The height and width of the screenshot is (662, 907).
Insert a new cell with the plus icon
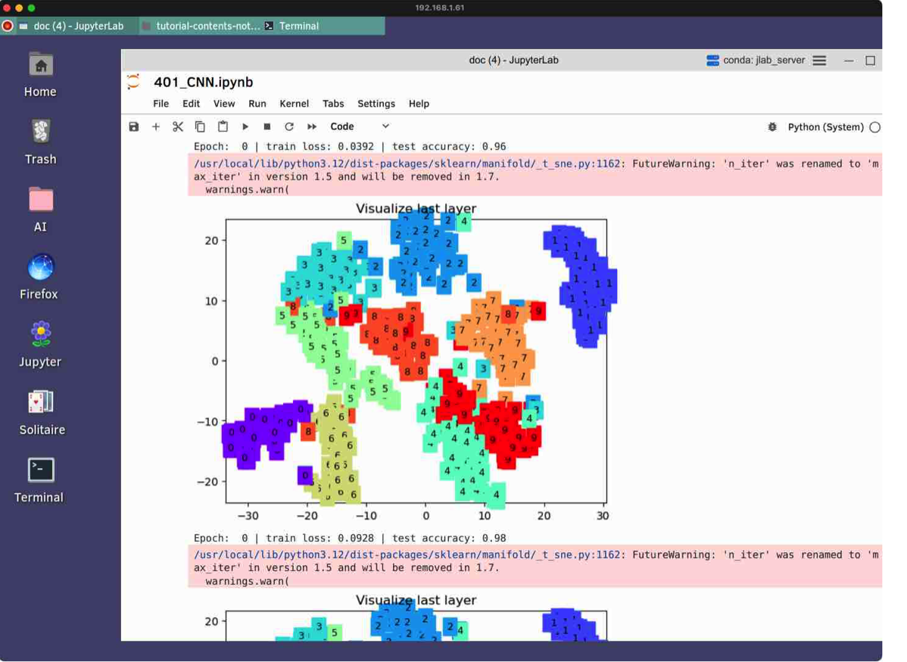pos(156,126)
